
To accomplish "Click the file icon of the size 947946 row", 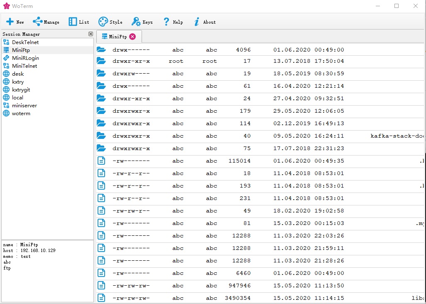I will 101,285.
